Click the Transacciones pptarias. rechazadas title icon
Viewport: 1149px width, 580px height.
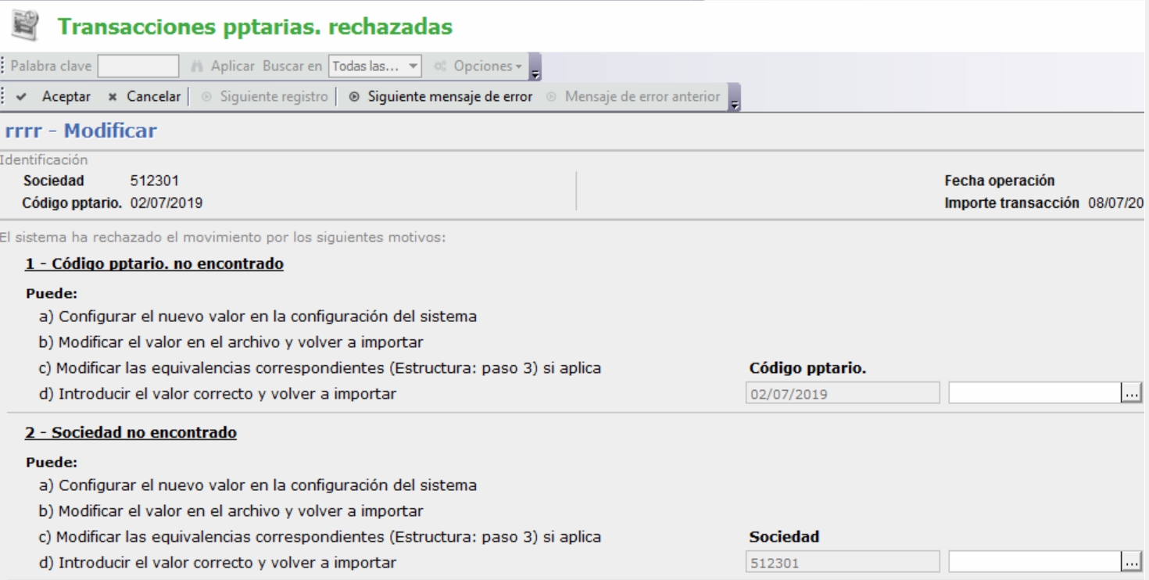click(x=26, y=26)
